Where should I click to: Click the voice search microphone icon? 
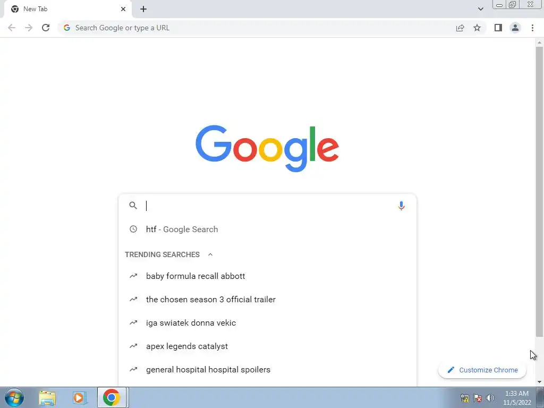point(401,206)
